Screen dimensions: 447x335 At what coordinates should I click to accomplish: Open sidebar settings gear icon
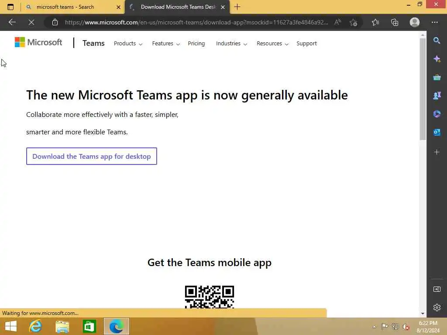(x=437, y=308)
